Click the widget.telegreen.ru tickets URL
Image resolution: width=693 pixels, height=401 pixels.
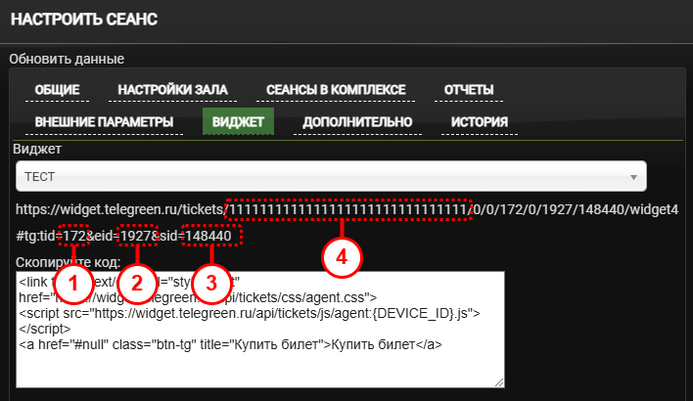pos(346,209)
